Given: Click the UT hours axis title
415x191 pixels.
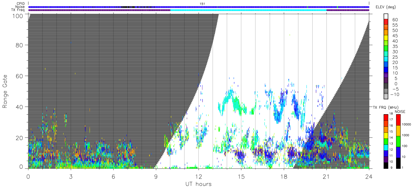Looking at the screenshot, I should tap(198, 184).
